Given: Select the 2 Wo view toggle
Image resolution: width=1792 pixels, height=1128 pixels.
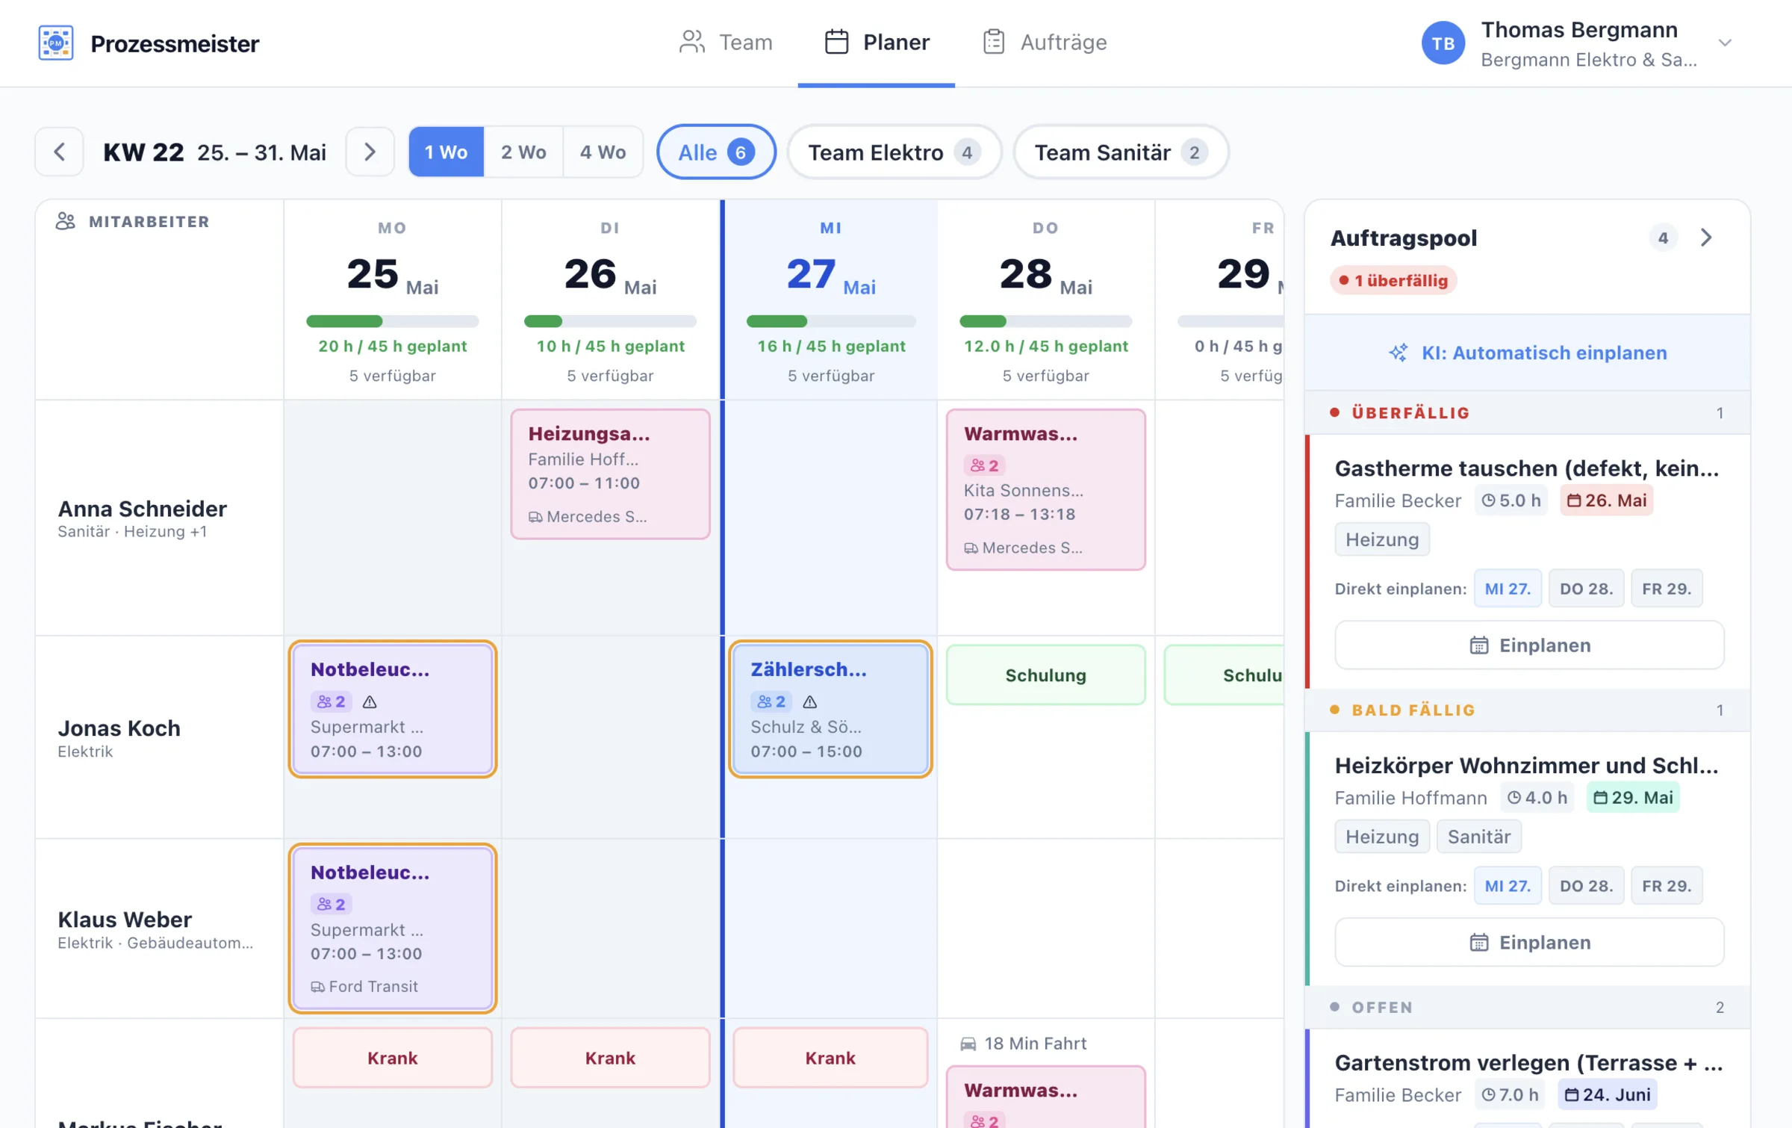Looking at the screenshot, I should [523, 152].
